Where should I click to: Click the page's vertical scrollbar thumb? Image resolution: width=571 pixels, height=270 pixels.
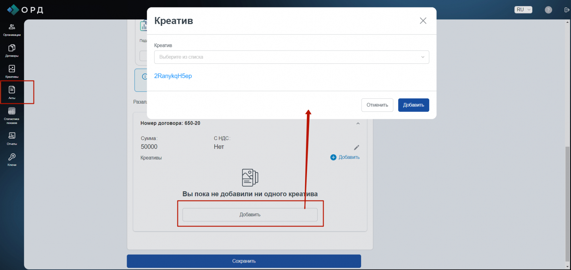pyautogui.click(x=567, y=204)
